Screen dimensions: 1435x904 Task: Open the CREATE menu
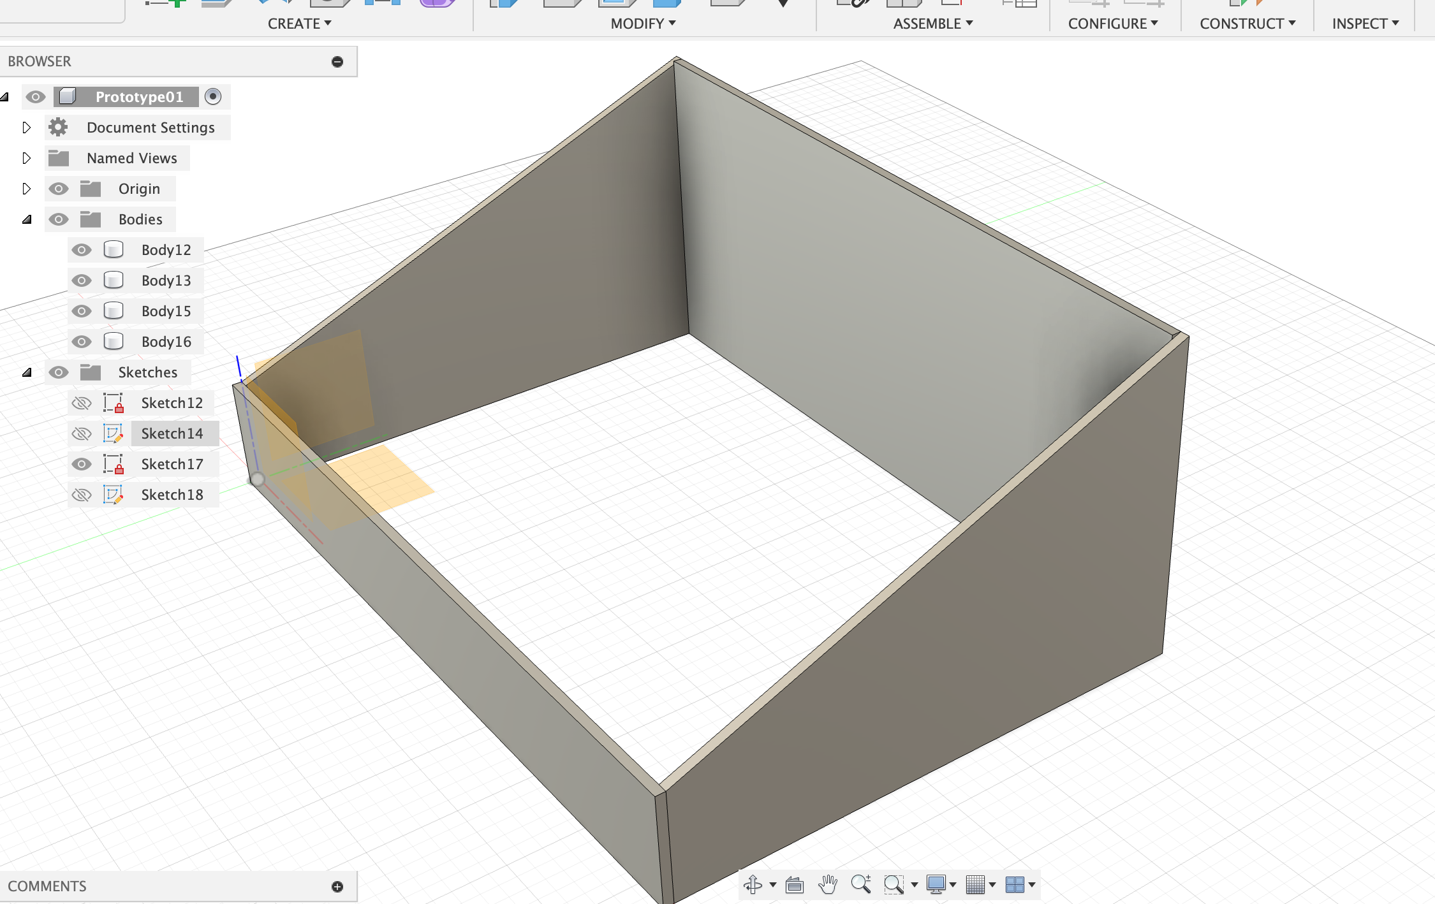pos(299,24)
